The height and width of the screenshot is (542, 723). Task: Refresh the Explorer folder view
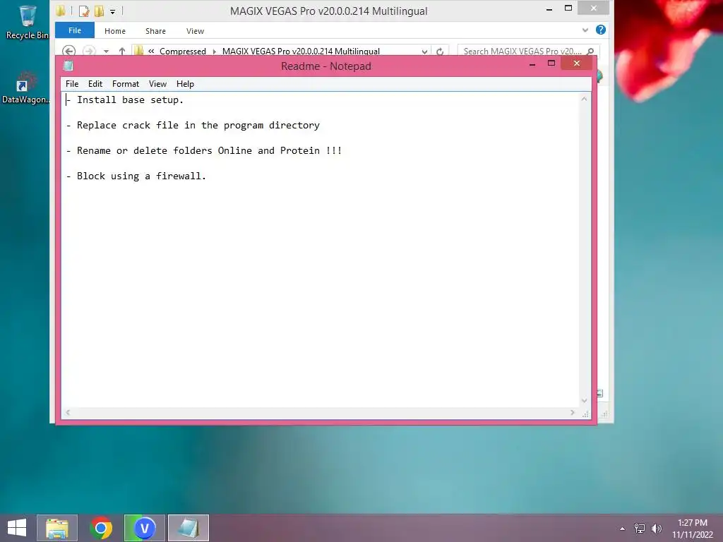tap(440, 51)
